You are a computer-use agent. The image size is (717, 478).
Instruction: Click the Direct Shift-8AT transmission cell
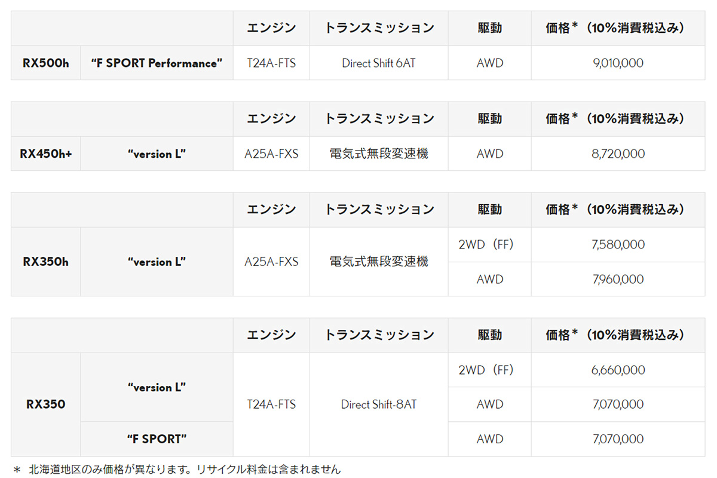(378, 405)
